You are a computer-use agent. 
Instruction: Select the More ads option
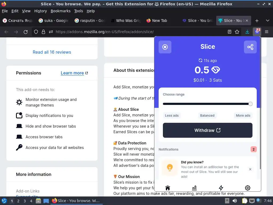coord(243,115)
